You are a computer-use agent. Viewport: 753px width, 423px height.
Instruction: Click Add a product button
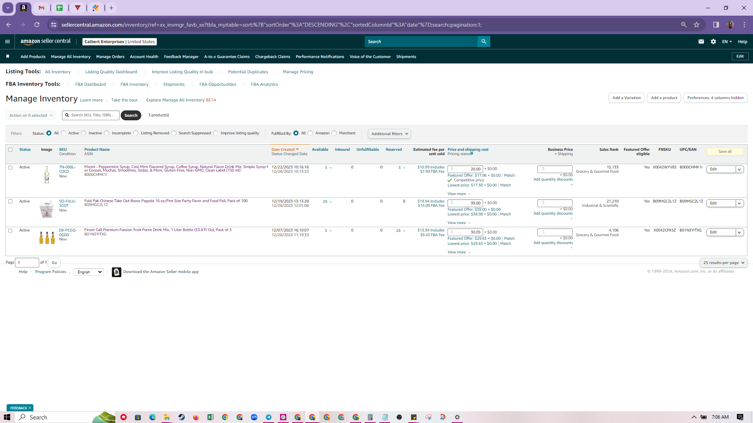click(x=664, y=98)
